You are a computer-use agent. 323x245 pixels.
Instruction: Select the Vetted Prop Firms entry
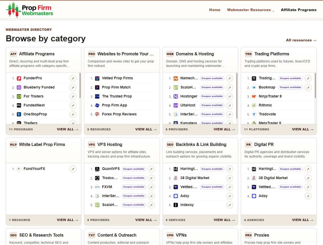pyautogui.click(x=118, y=78)
